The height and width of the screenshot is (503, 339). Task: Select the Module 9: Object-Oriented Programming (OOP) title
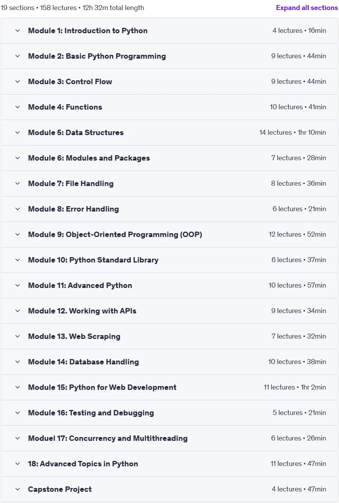115,234
